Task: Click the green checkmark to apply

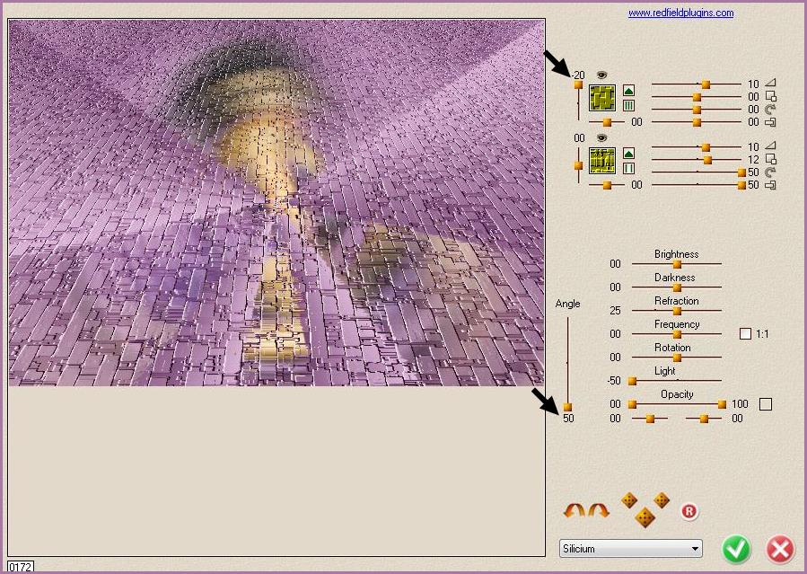Action: coord(736,549)
